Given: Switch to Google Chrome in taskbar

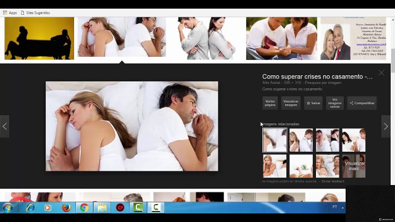Looking at the screenshot, I should (84, 208).
